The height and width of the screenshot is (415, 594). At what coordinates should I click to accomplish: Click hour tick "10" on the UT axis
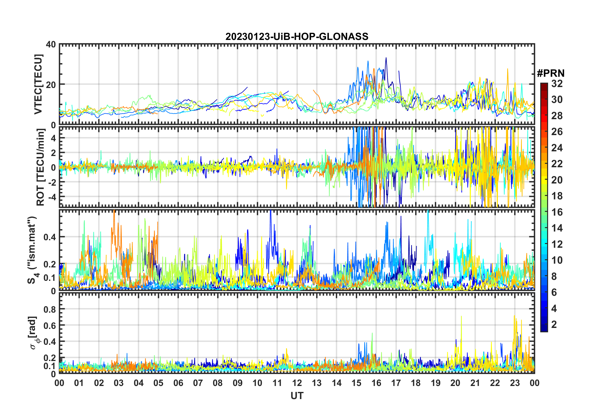click(257, 383)
